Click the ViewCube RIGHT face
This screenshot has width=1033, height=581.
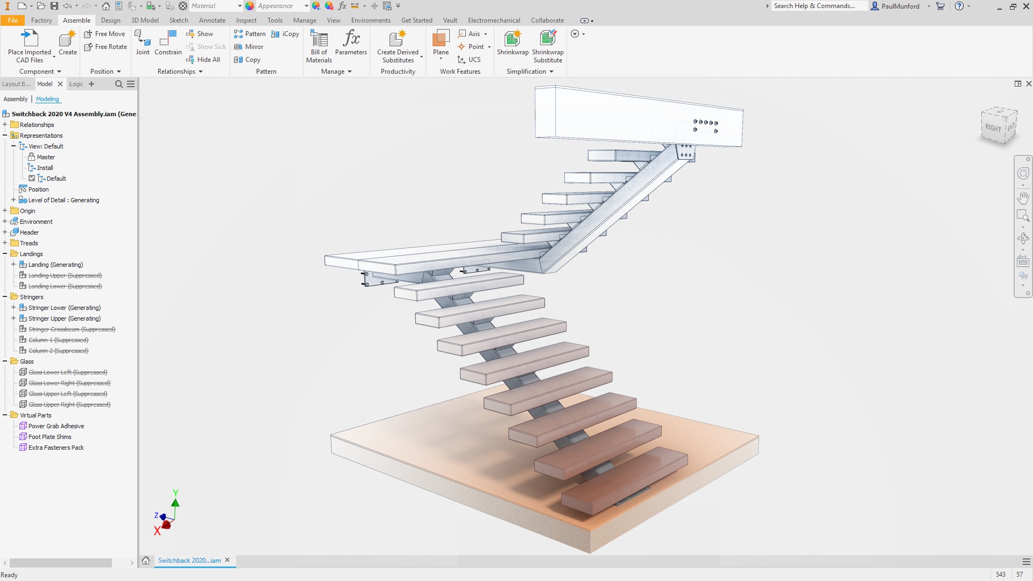(x=993, y=128)
